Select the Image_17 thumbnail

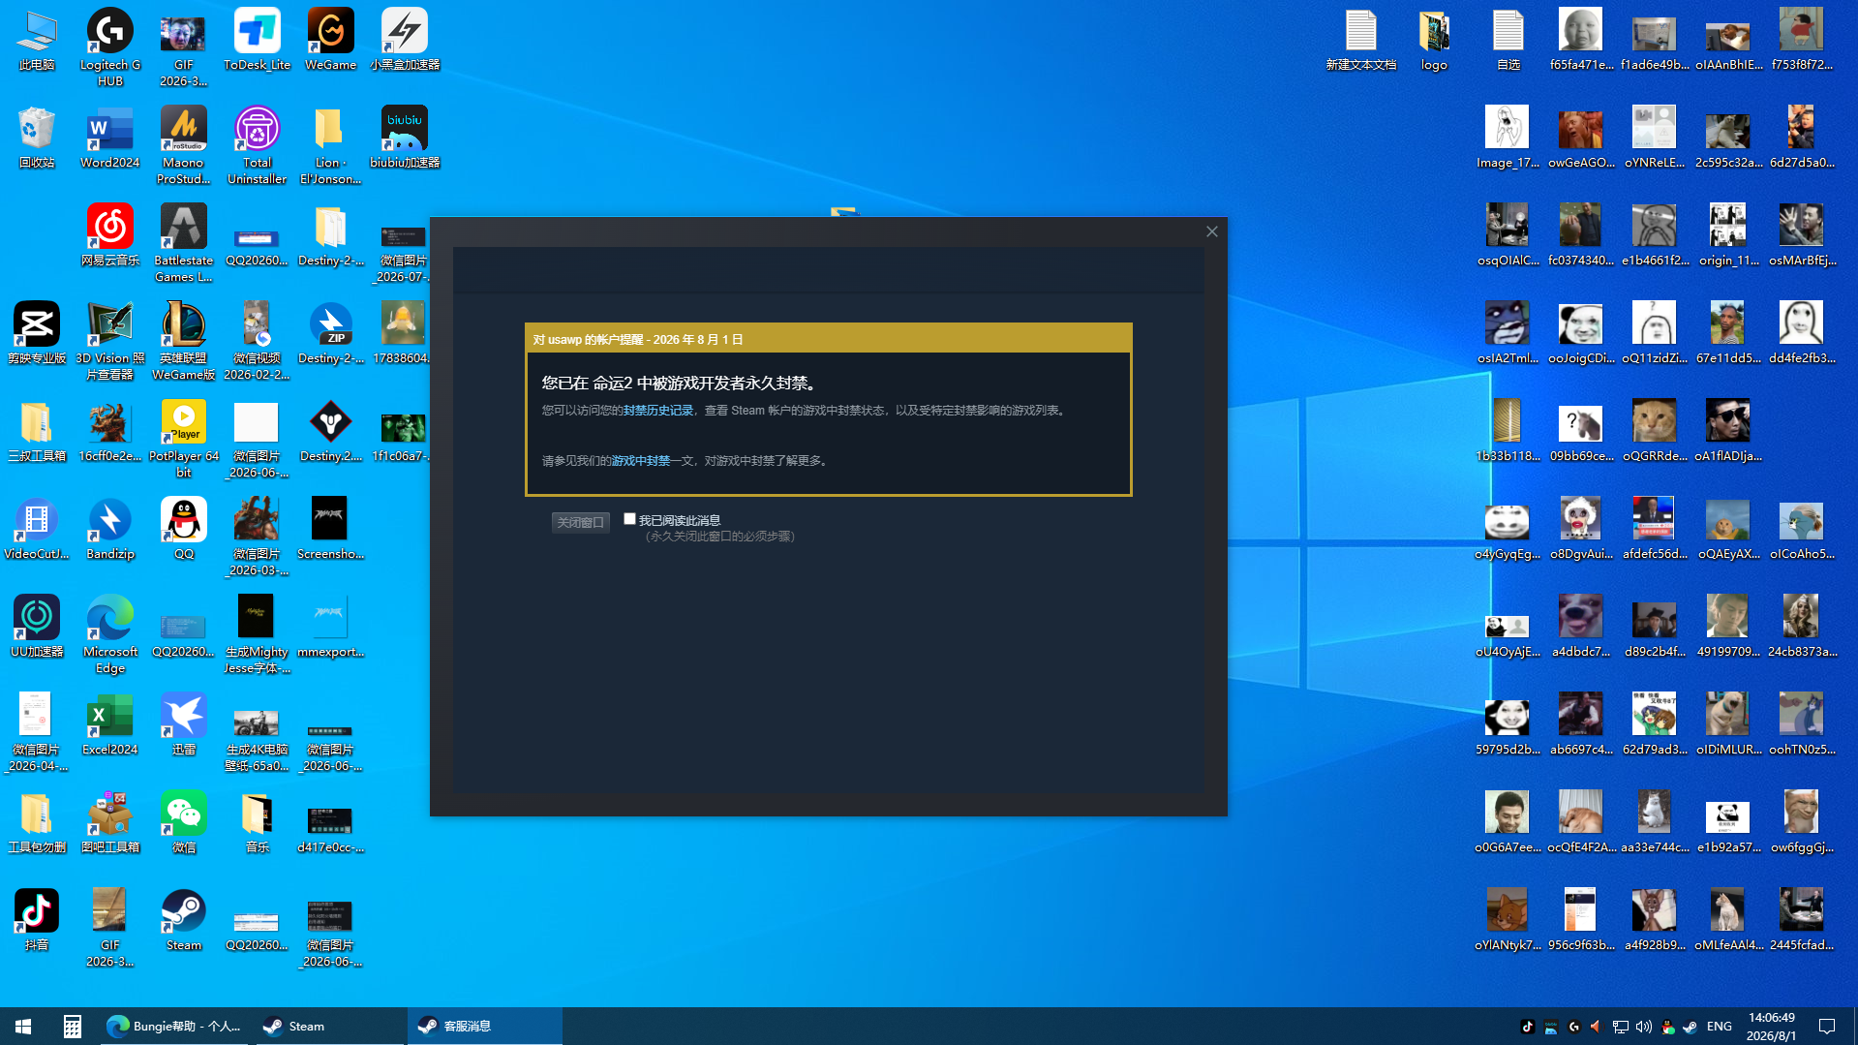tap(1508, 138)
